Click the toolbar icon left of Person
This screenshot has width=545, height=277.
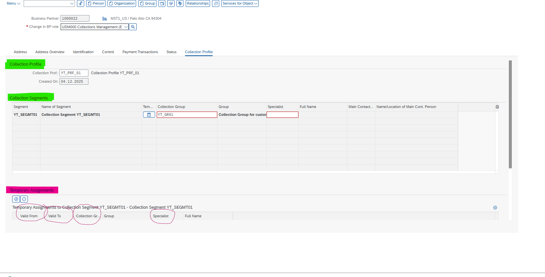[81, 4]
